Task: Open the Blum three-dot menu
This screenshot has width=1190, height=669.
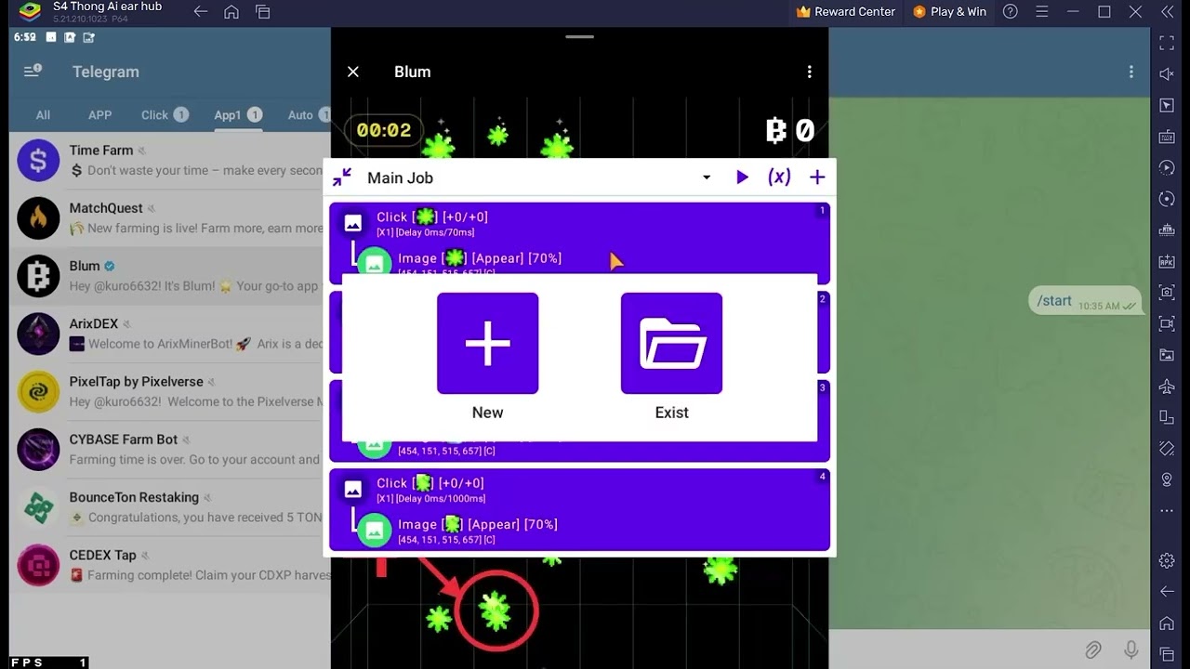Action: [810, 72]
